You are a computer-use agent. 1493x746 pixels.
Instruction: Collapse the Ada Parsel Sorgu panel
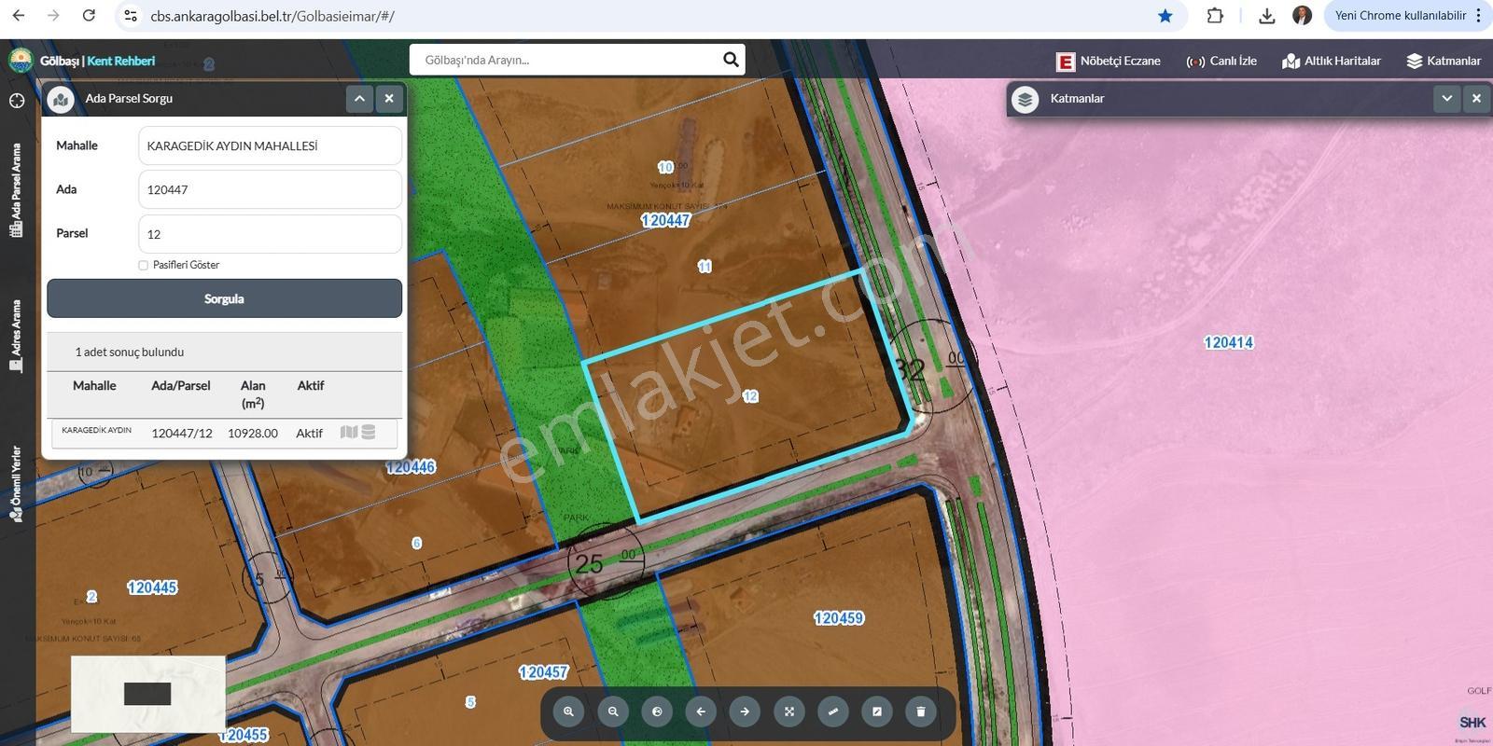[x=359, y=98]
